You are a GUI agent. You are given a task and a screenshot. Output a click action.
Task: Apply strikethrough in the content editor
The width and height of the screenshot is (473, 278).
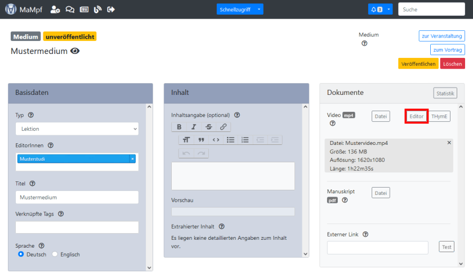pos(209,127)
